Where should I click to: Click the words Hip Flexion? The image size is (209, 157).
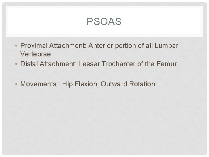(80, 84)
